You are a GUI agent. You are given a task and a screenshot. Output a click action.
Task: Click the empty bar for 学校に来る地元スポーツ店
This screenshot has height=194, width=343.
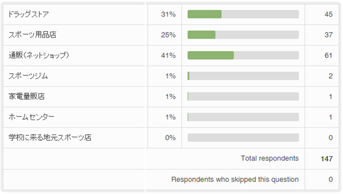[x=243, y=138]
